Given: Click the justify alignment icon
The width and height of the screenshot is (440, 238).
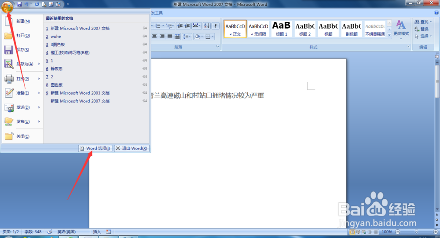Looking at the screenshot, I should tap(170, 37).
